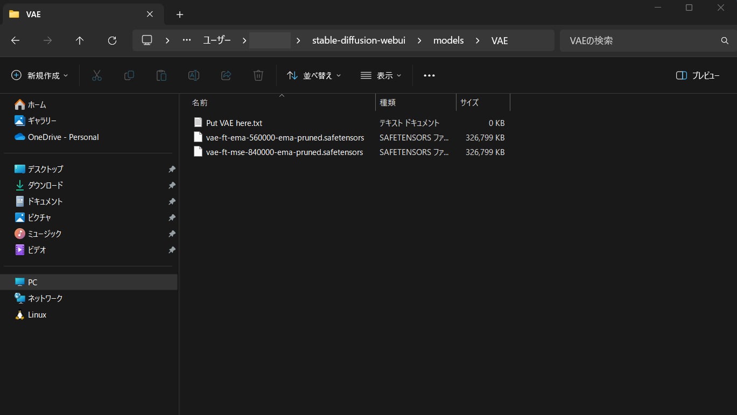Screen dimensions: 737x415
Task: Open the See more ellipsis menu
Action: click(429, 75)
